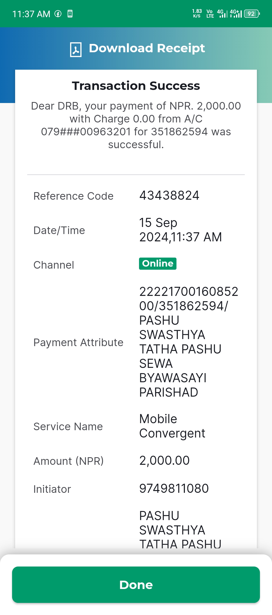
Task: Tap the Facebook notification icon in status bar
Action: [x=58, y=14]
